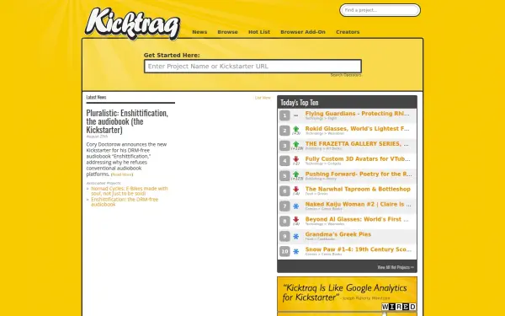Click the blue asterisk beside Naked Kaiju Woman

(296, 206)
